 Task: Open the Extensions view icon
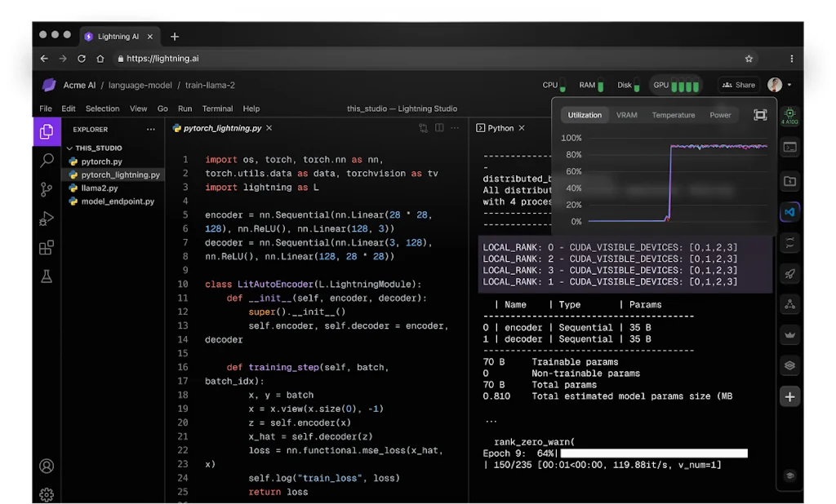click(47, 248)
